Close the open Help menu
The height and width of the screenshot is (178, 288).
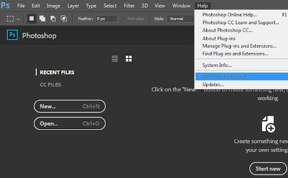pyautogui.click(x=202, y=6)
